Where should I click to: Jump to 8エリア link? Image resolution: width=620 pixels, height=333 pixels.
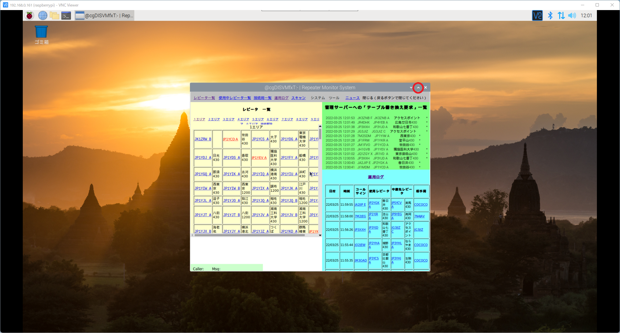[x=302, y=119]
